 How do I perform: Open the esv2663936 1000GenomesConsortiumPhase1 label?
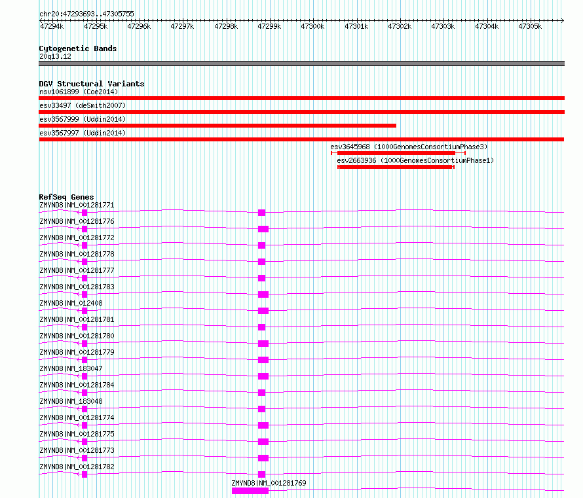[415, 160]
